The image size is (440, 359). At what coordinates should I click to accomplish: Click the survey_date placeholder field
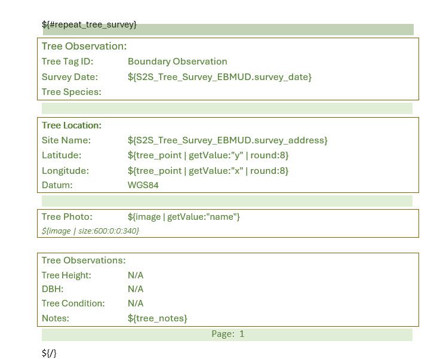[x=219, y=77]
